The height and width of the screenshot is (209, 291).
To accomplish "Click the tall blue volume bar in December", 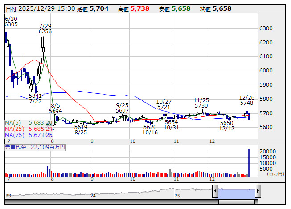I will 249,163.
